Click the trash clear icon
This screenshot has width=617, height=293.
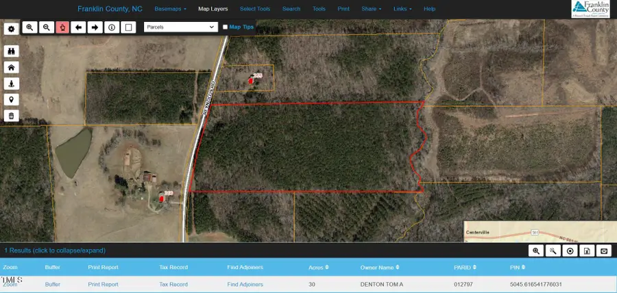[x=11, y=116]
